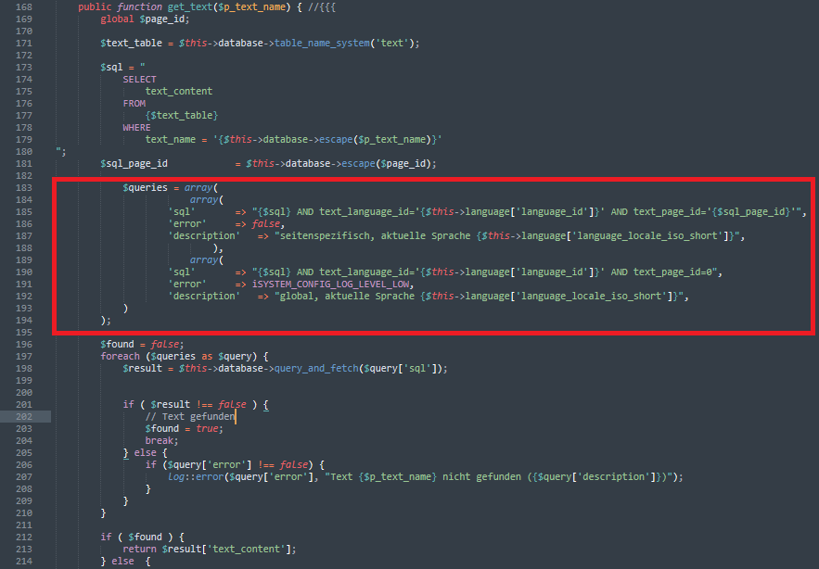Image resolution: width=819 pixels, height=569 pixels.
Task: Click line number 168 in the gutter
Action: pyautogui.click(x=23, y=6)
